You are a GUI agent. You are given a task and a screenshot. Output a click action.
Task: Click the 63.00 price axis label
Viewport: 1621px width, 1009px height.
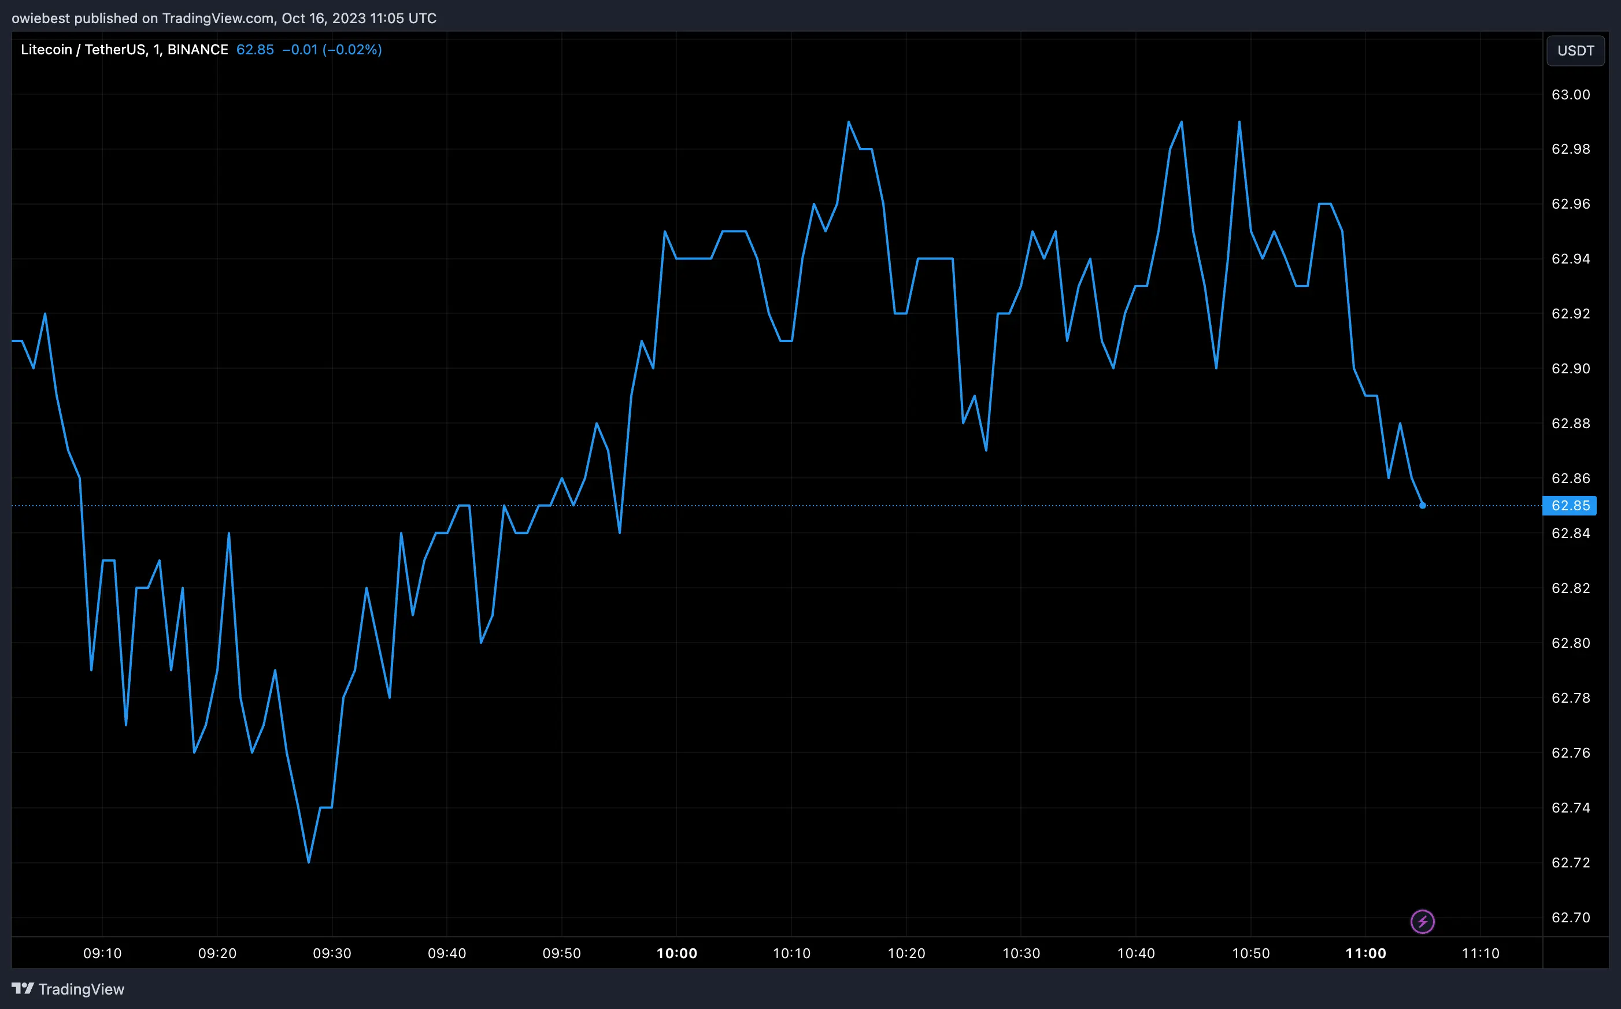[x=1570, y=94]
